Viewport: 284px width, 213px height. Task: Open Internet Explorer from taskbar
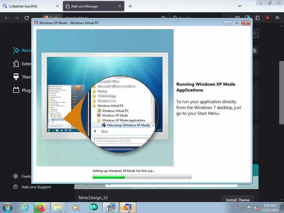tap(25, 207)
